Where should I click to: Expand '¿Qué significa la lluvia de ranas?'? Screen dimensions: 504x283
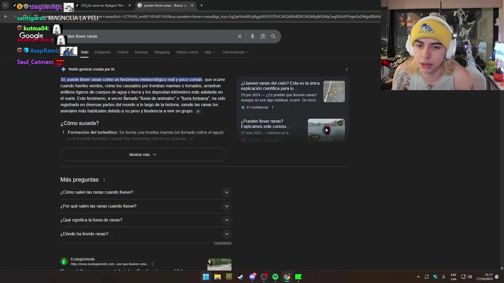[x=146, y=220]
